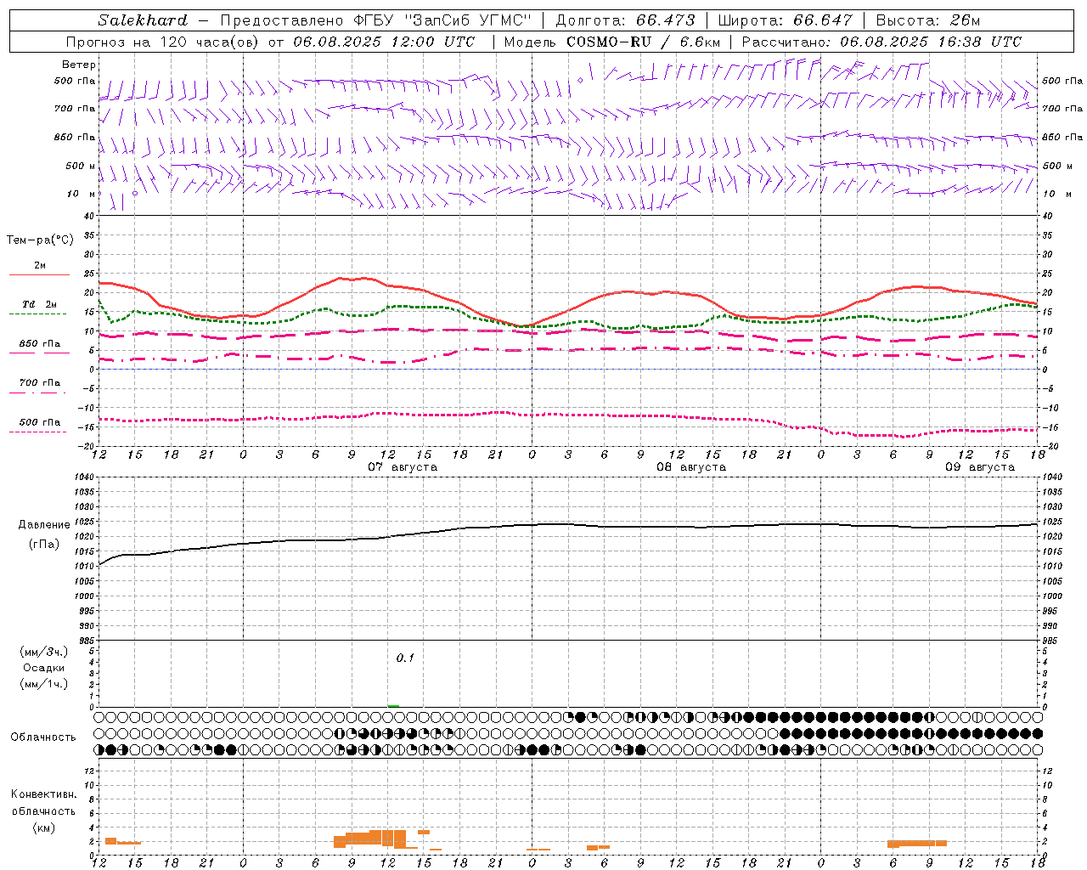Select the '(мм/3ч.)' precipitation unit label
This screenshot has width=1087, height=870.
[44, 652]
